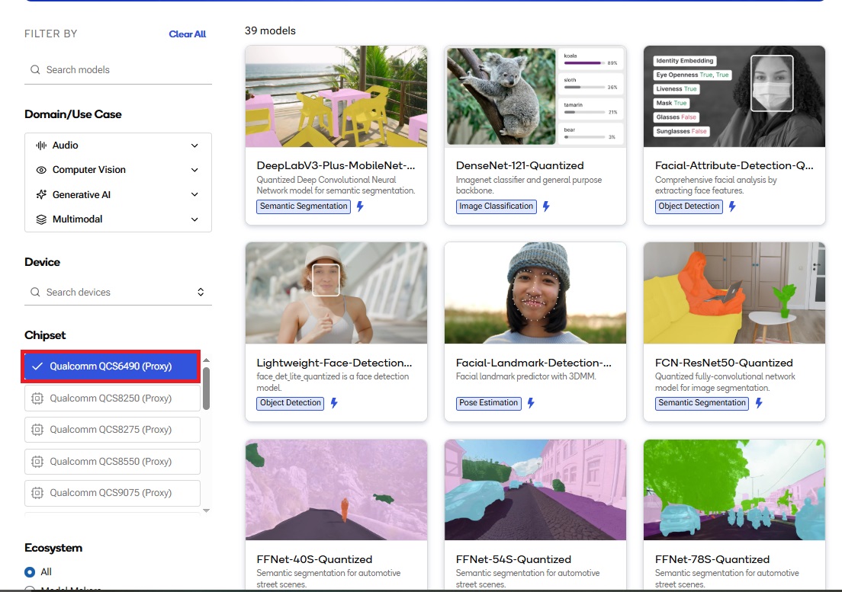
Task: Click the chipset icon beside Qualcomm QCS8250
Action: click(x=37, y=398)
